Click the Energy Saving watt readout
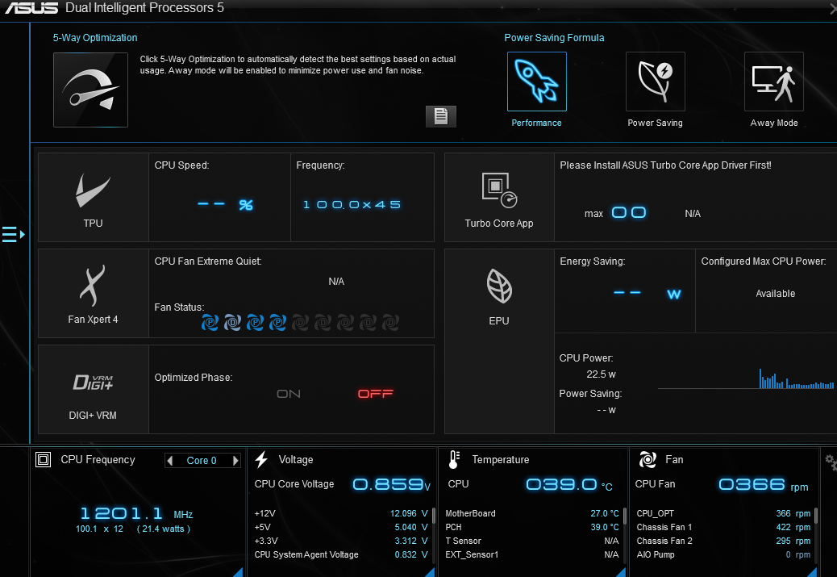The image size is (837, 577). (647, 293)
